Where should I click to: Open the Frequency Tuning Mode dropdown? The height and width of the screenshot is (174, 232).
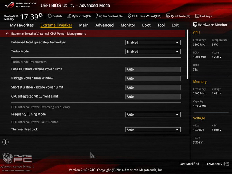[153, 115]
